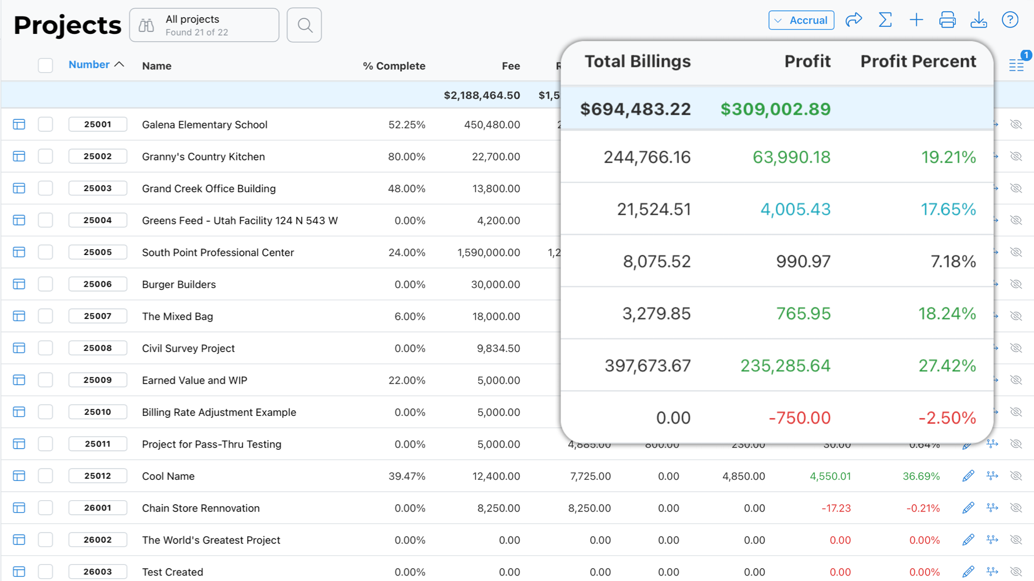
Task: Open the dashboard icon beside Galena Elementary School
Action: click(19, 124)
